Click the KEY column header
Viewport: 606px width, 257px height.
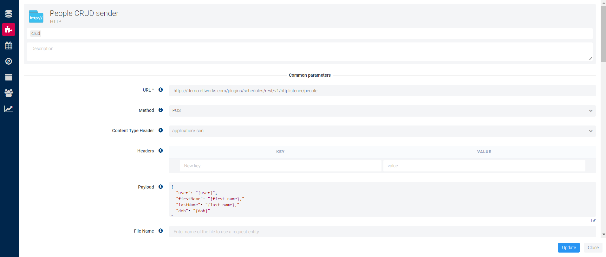click(280, 152)
